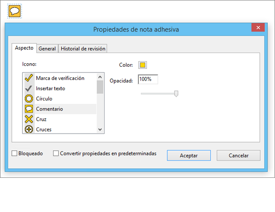
Task: Choose the Insertar texto gray check icon
Action: tap(29, 88)
